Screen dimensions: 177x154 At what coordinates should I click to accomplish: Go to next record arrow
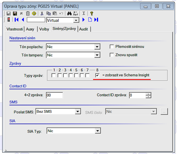83,20
